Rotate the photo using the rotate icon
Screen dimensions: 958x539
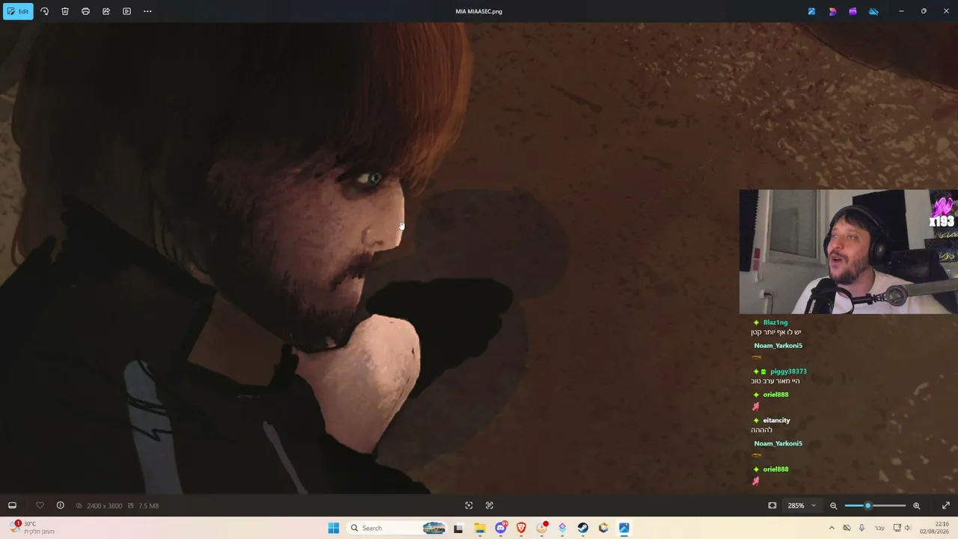[44, 11]
